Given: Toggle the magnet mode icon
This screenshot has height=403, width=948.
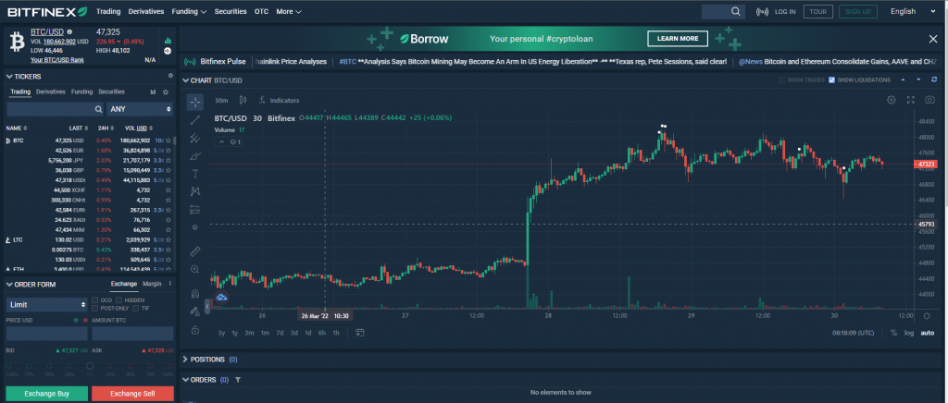Looking at the screenshot, I should click(x=194, y=294).
